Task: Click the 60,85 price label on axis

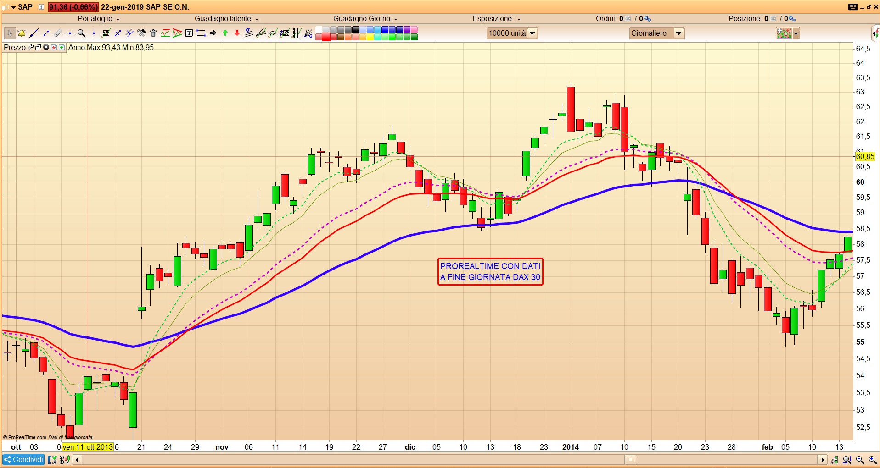Action: [x=865, y=156]
